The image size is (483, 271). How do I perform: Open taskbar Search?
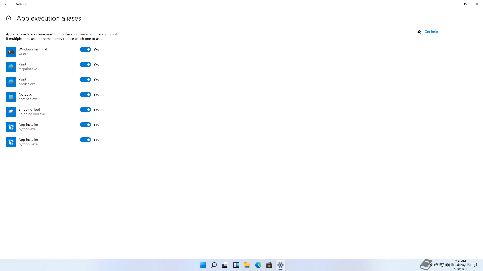pyautogui.click(x=214, y=265)
